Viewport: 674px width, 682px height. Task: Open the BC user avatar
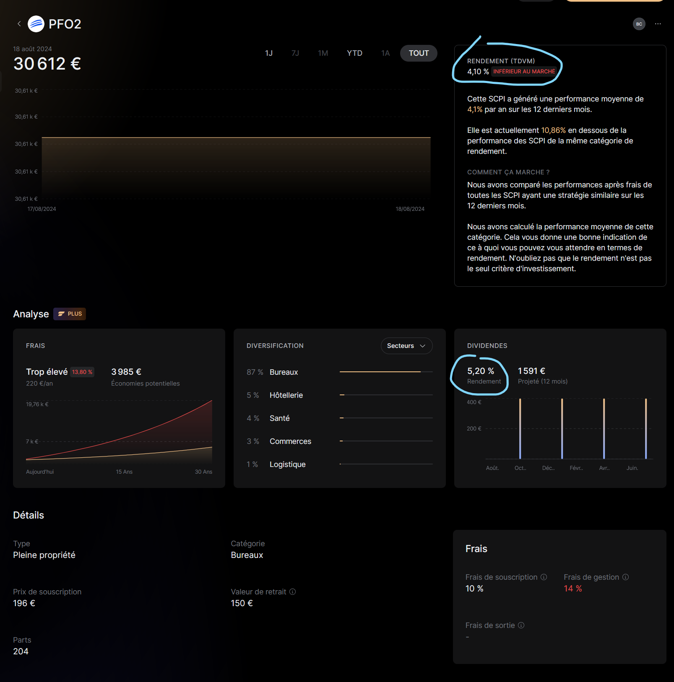pyautogui.click(x=639, y=24)
